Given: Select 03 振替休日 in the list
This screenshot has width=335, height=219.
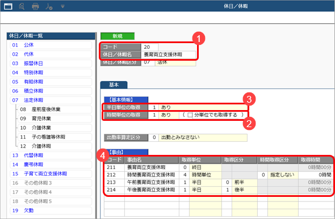Looking at the screenshot, I should [51, 64].
